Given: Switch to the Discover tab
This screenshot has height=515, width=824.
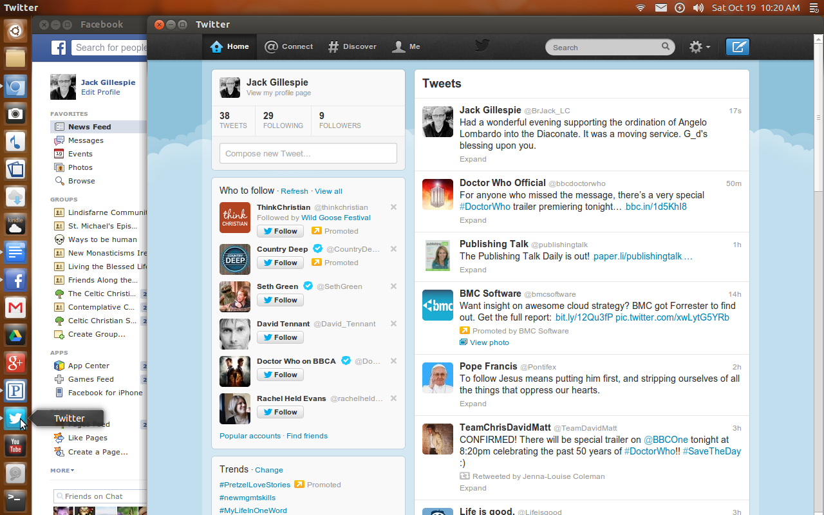Looking at the screenshot, I should 352,46.
